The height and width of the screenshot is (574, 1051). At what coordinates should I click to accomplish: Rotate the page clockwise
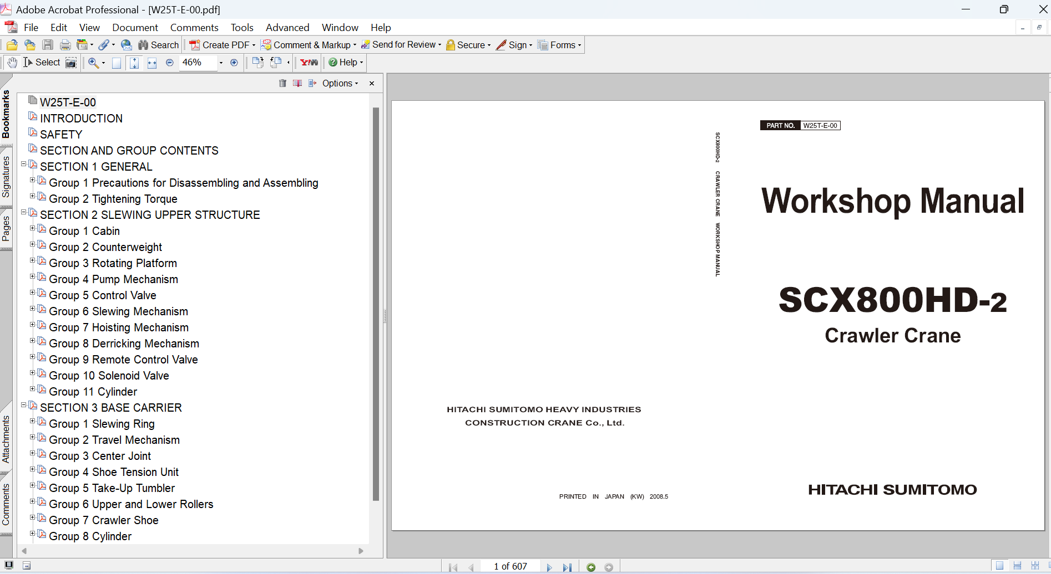(x=257, y=63)
